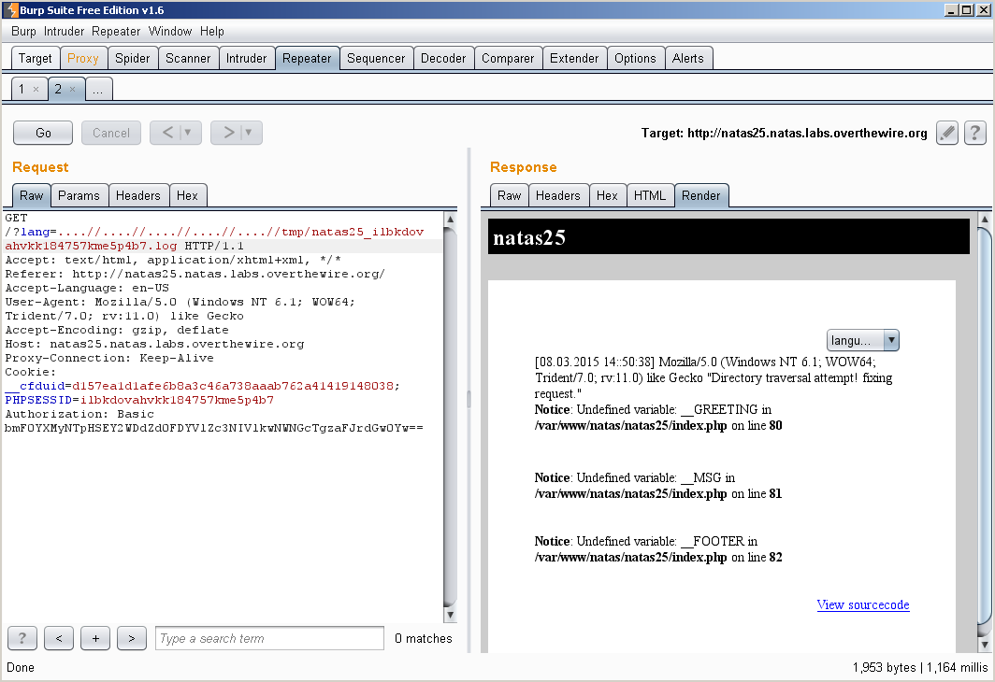Switch to the Options tab

pos(636,58)
